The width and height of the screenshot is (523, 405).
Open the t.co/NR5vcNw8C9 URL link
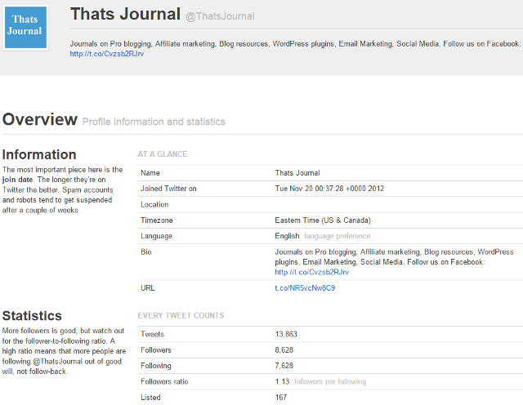(305, 288)
